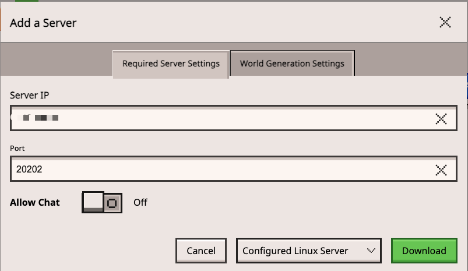
Task: Click the Server IP field label
Action: (29, 95)
